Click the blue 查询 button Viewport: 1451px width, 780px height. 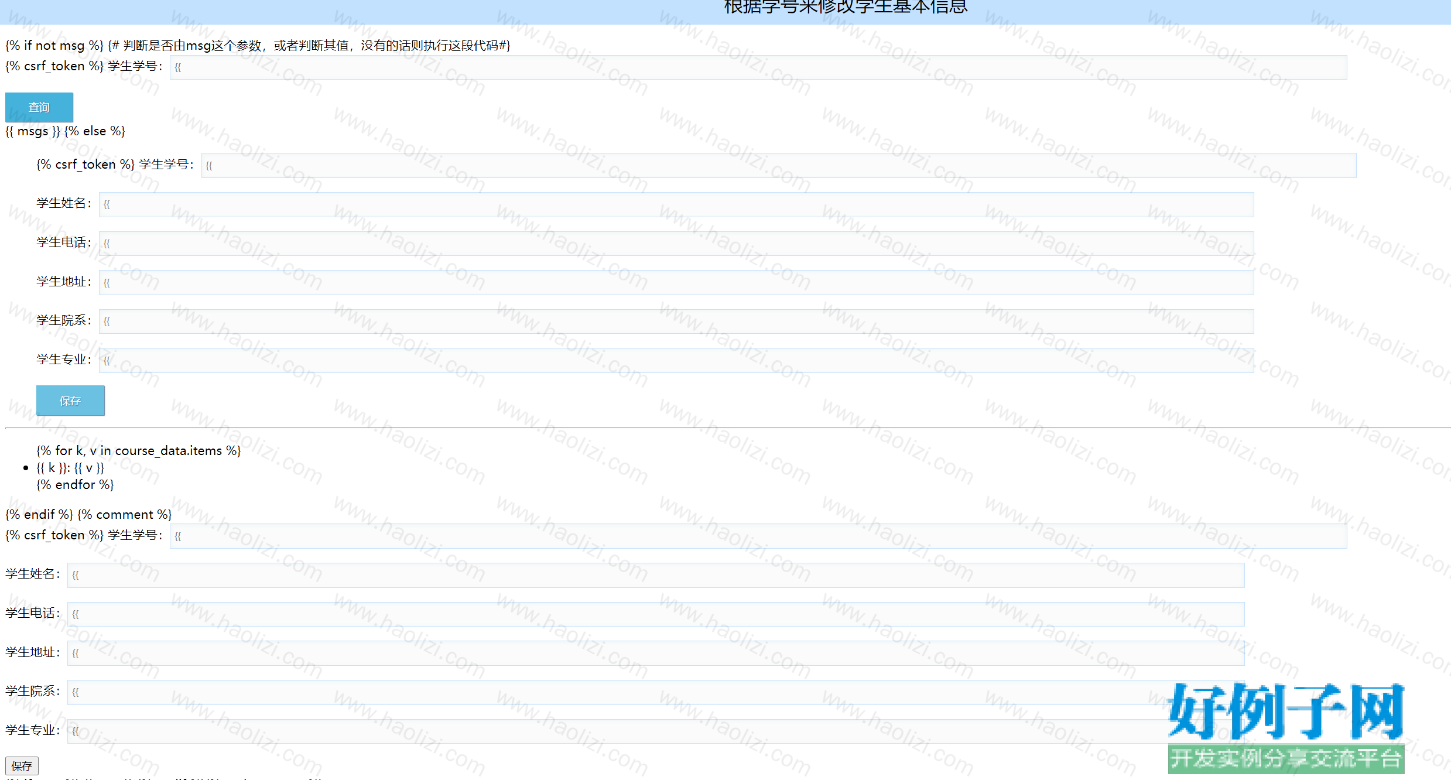39,107
